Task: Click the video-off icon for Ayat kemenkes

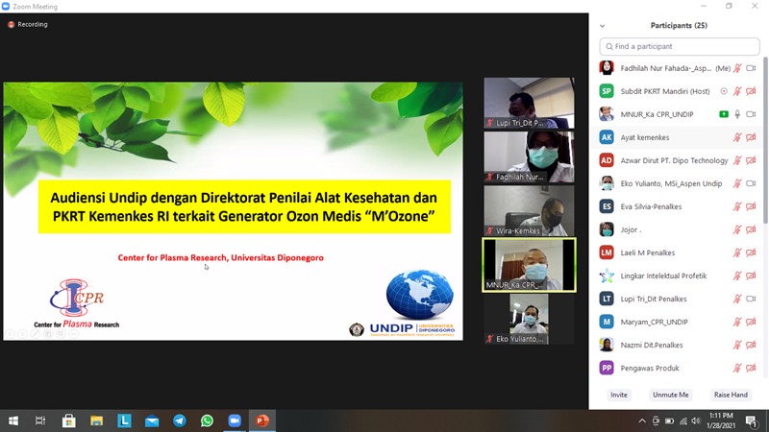Action: (x=751, y=137)
